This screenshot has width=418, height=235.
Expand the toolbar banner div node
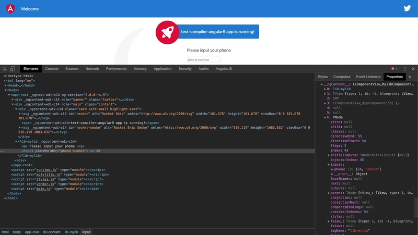(x=12, y=100)
